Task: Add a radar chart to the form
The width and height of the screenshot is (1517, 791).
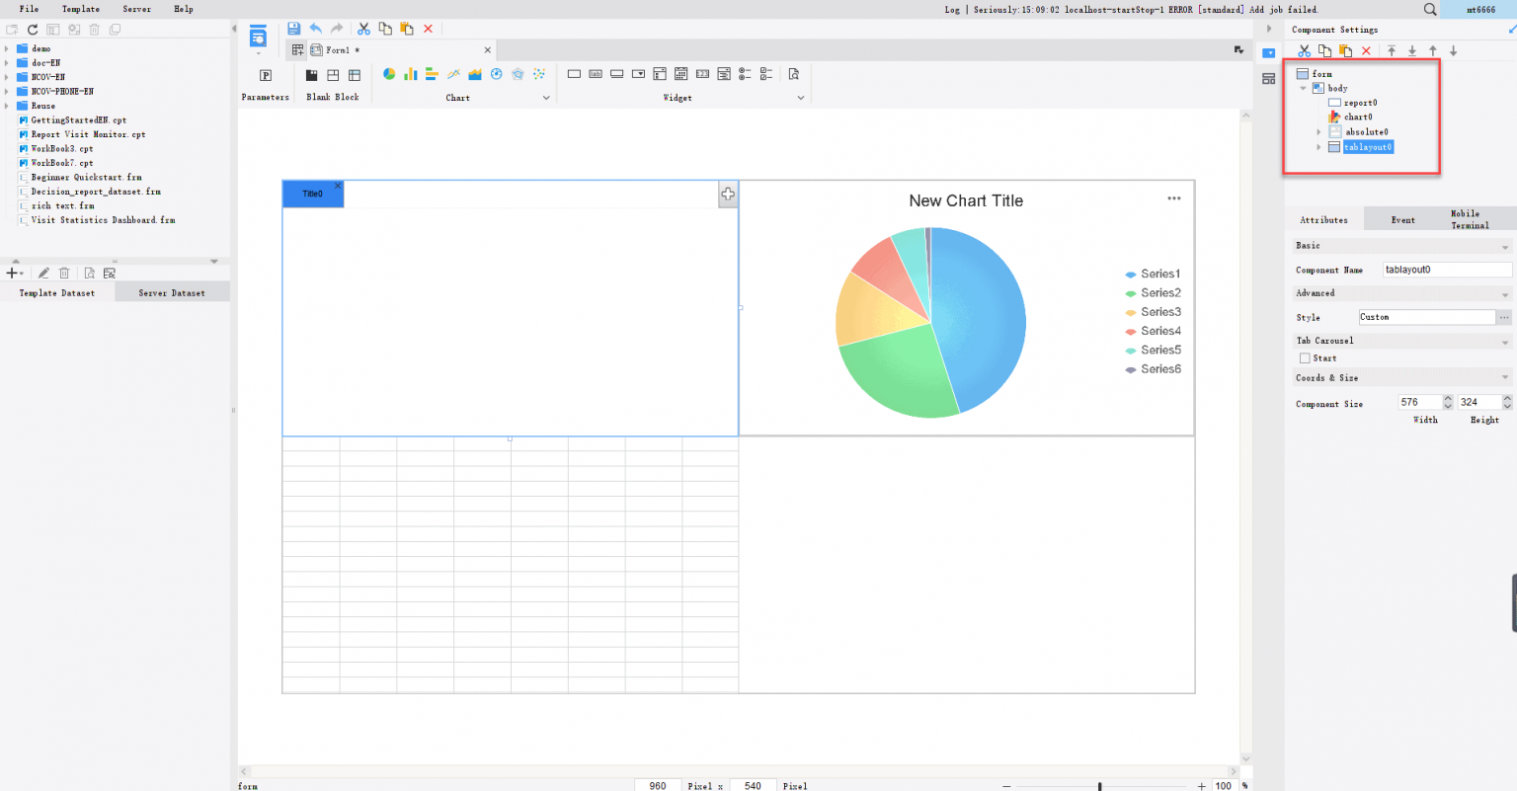Action: [518, 73]
